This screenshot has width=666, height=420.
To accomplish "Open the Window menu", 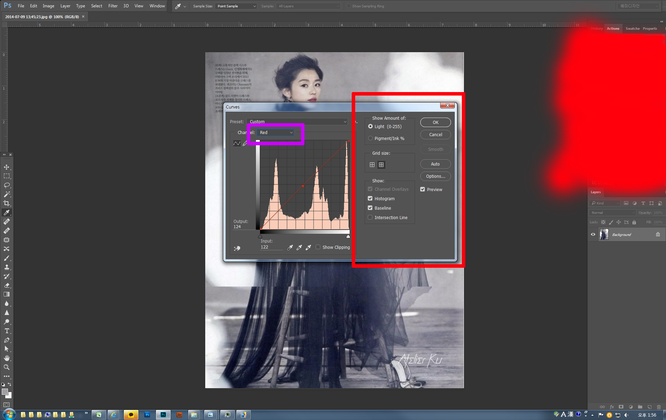I will pyautogui.click(x=157, y=6).
